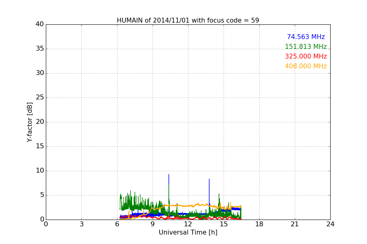Click the y-axis tick value 15

point(39,146)
